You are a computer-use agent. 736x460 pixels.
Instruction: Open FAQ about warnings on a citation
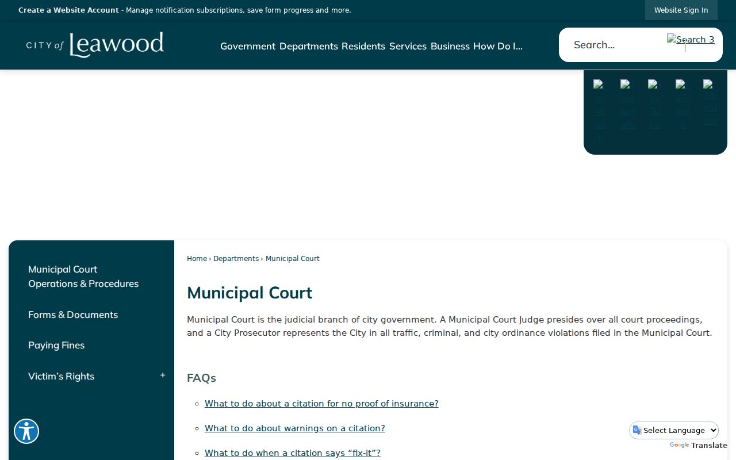295,428
